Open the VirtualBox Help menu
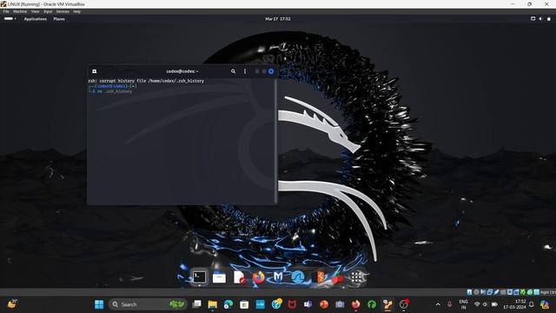This screenshot has width=556, height=313. coord(76,11)
